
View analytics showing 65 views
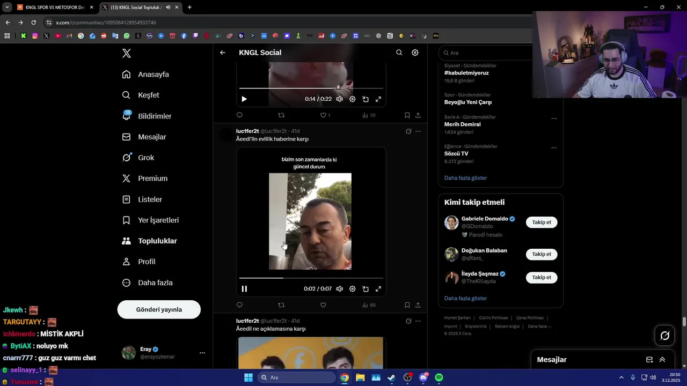[369, 305]
